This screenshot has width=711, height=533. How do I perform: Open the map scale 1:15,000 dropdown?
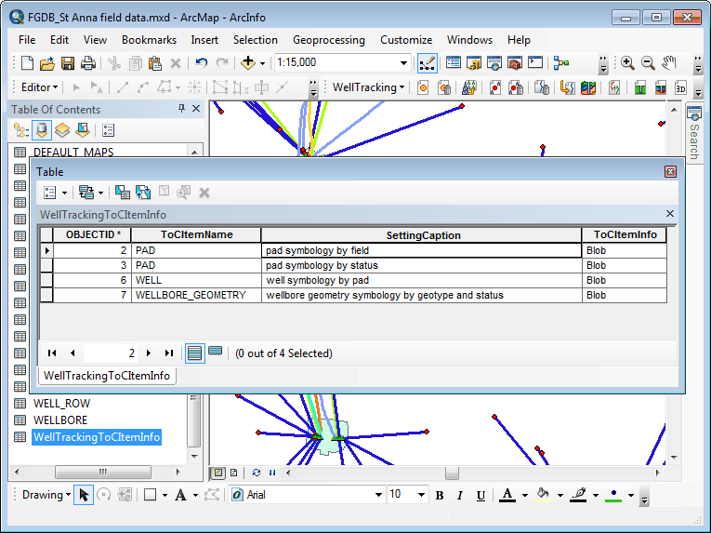(x=403, y=63)
